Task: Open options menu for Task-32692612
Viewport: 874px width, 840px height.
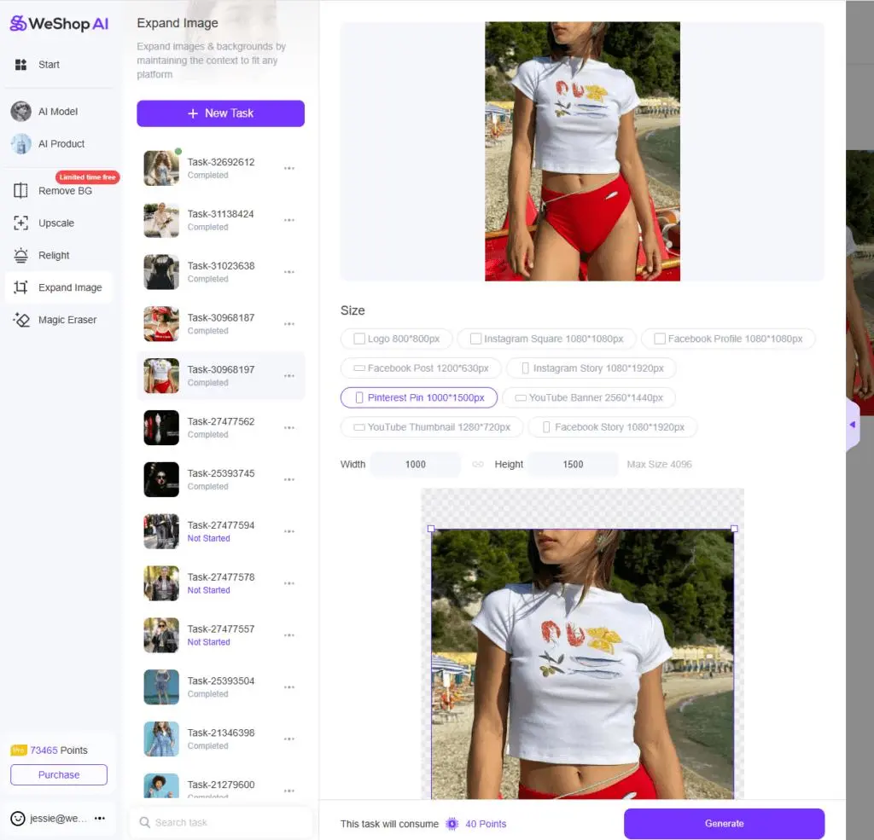Action: [x=288, y=168]
